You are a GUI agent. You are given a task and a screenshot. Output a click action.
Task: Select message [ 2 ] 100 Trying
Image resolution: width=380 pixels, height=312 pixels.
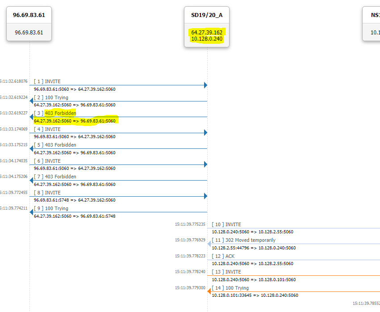click(x=56, y=97)
